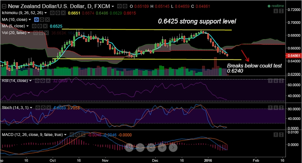Click the green realtime status indicator
The width and height of the screenshot is (302, 163).
[276, 6]
